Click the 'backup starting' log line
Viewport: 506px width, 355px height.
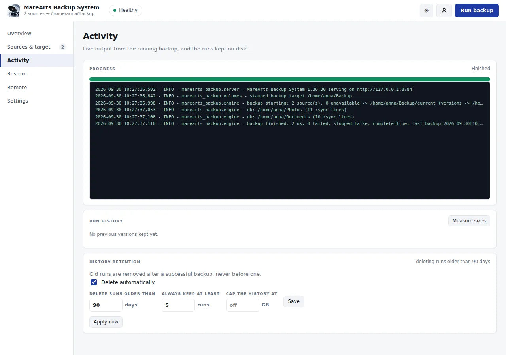pos(289,103)
